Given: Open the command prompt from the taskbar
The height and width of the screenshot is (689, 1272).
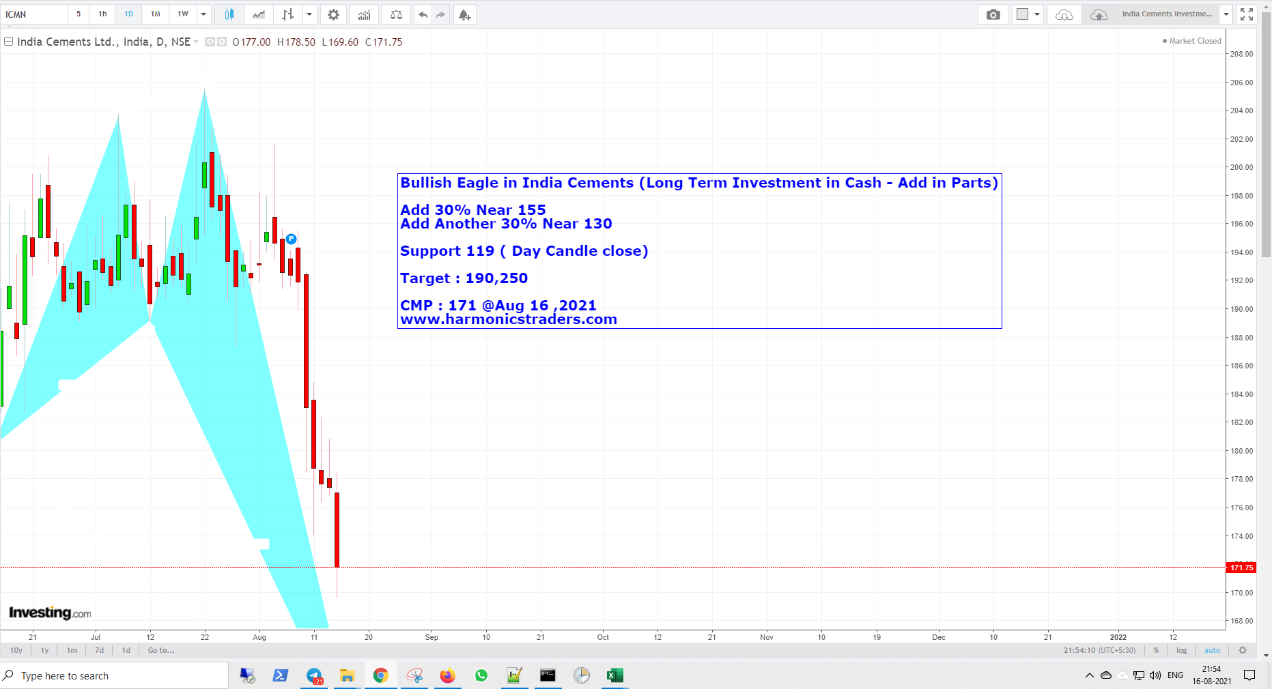Looking at the screenshot, I should (548, 675).
